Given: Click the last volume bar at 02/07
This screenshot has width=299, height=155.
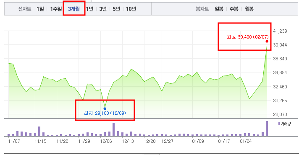Looking at the screenshot, I should [267, 129].
